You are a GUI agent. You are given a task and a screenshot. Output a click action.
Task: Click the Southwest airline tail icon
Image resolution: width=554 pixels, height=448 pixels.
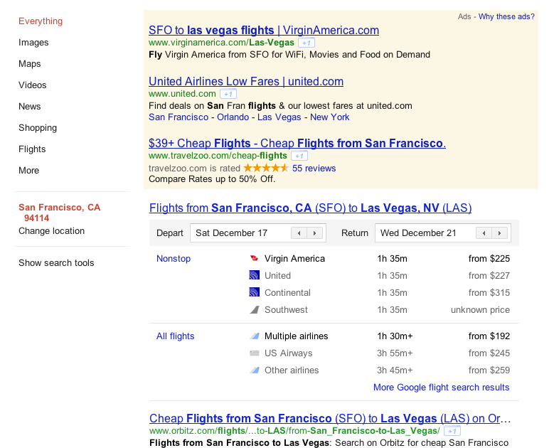click(x=255, y=310)
